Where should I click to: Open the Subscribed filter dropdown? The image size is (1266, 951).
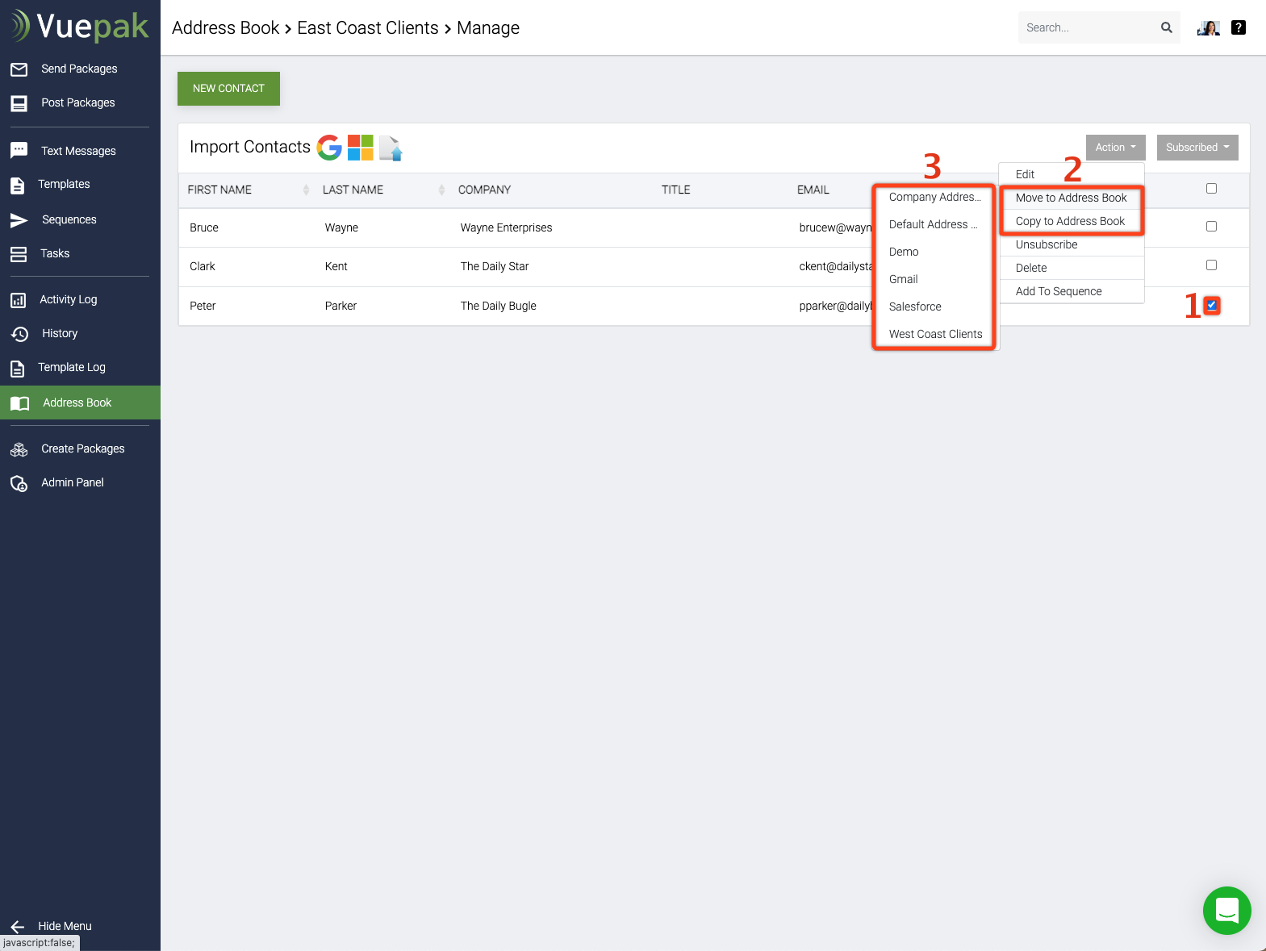tap(1197, 148)
